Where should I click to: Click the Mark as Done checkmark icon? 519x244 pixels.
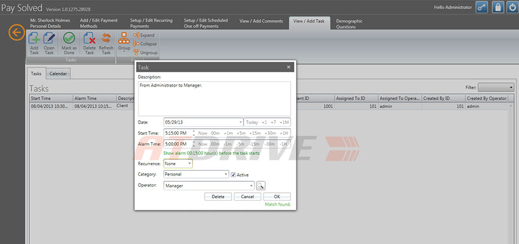[69, 38]
